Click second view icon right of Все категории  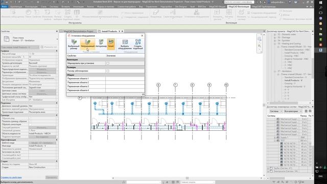(310, 111)
